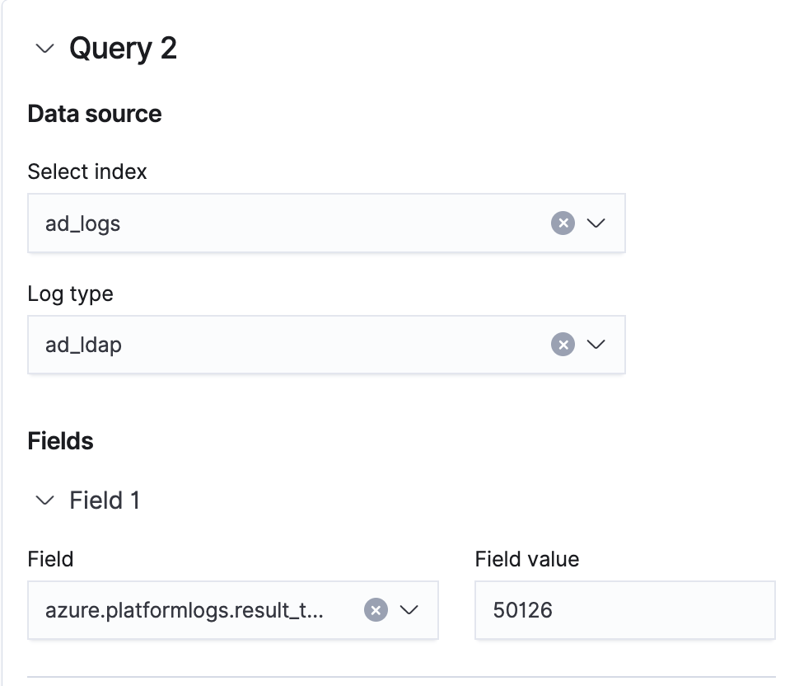Clear the ad_ldap log type selection

coord(563,345)
